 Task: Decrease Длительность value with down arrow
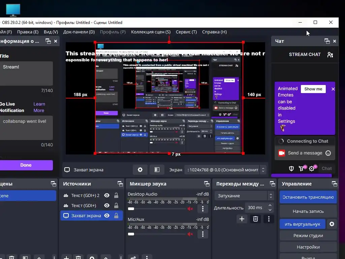click(x=270, y=210)
